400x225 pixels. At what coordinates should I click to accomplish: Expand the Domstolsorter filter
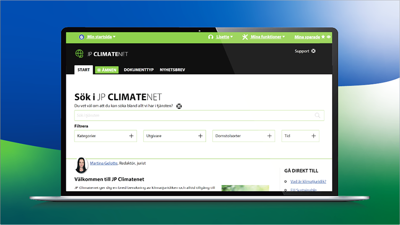[243, 136]
